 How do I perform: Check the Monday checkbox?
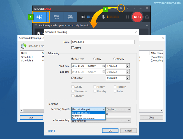pyautogui.click(x=95, y=87)
